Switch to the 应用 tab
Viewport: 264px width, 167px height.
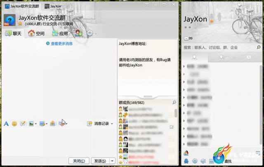(60, 33)
